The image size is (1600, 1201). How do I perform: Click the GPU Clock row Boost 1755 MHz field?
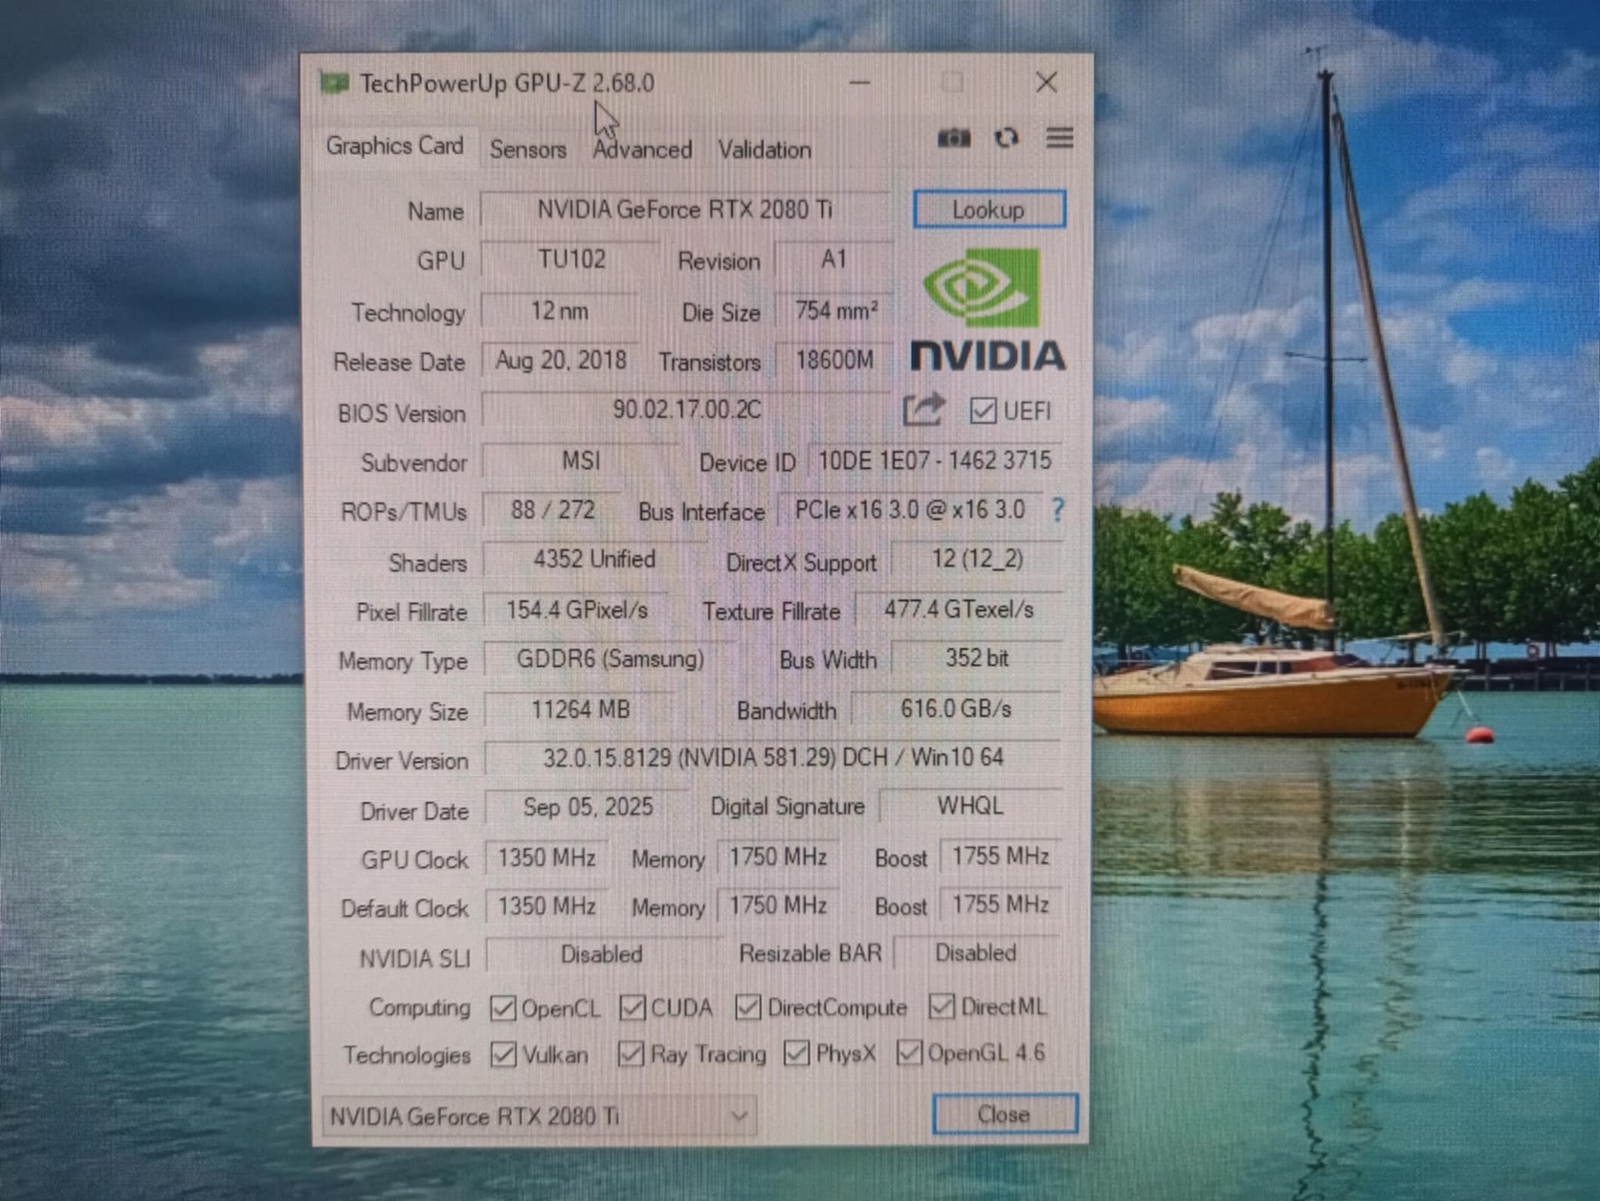tap(1001, 856)
